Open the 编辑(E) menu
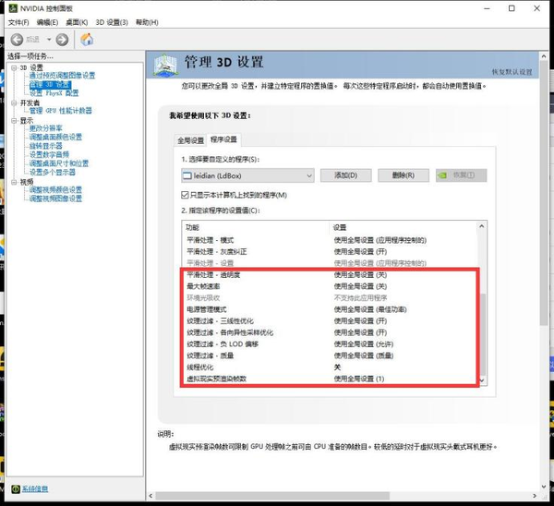The image size is (554, 506). tap(47, 22)
